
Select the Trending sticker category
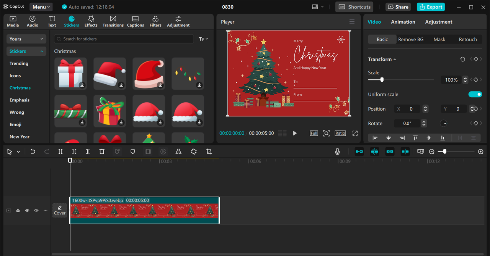click(x=19, y=63)
